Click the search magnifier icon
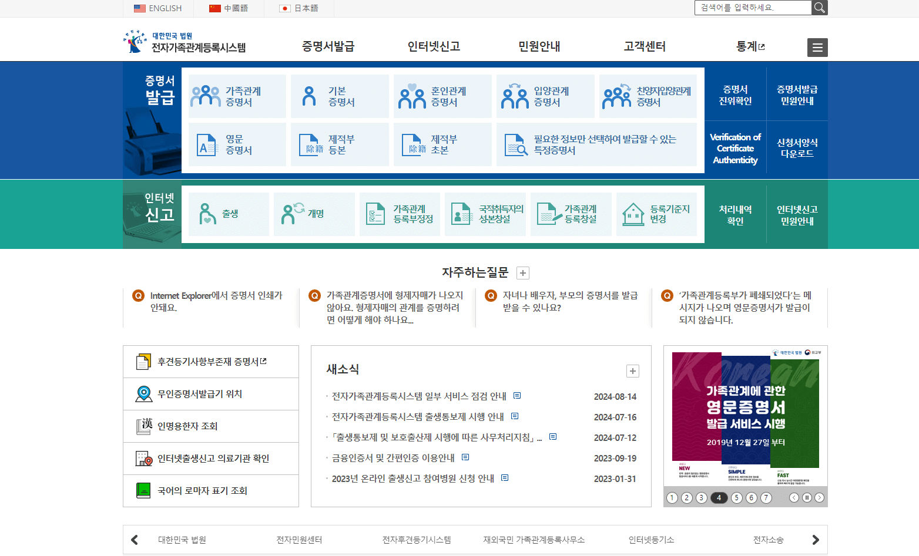The height and width of the screenshot is (556, 919). (x=819, y=8)
